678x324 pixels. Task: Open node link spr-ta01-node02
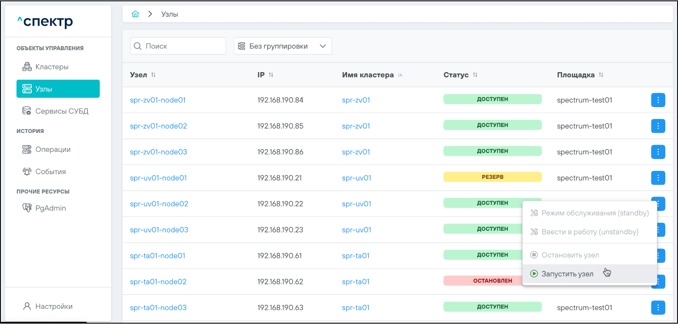tap(158, 282)
